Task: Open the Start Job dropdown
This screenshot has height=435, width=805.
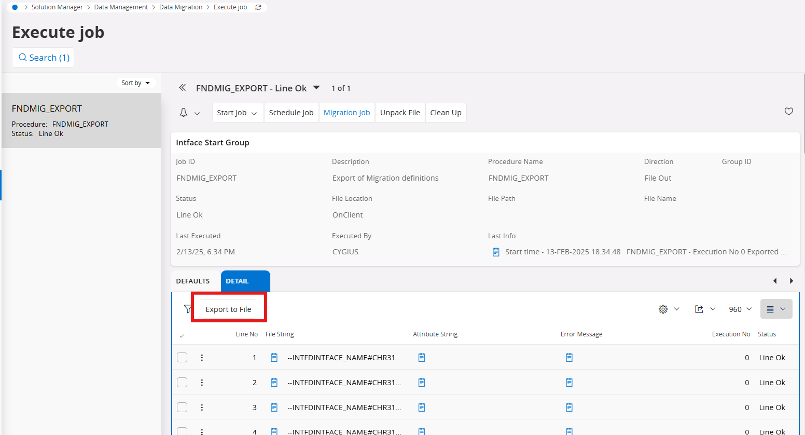Action: (238, 113)
